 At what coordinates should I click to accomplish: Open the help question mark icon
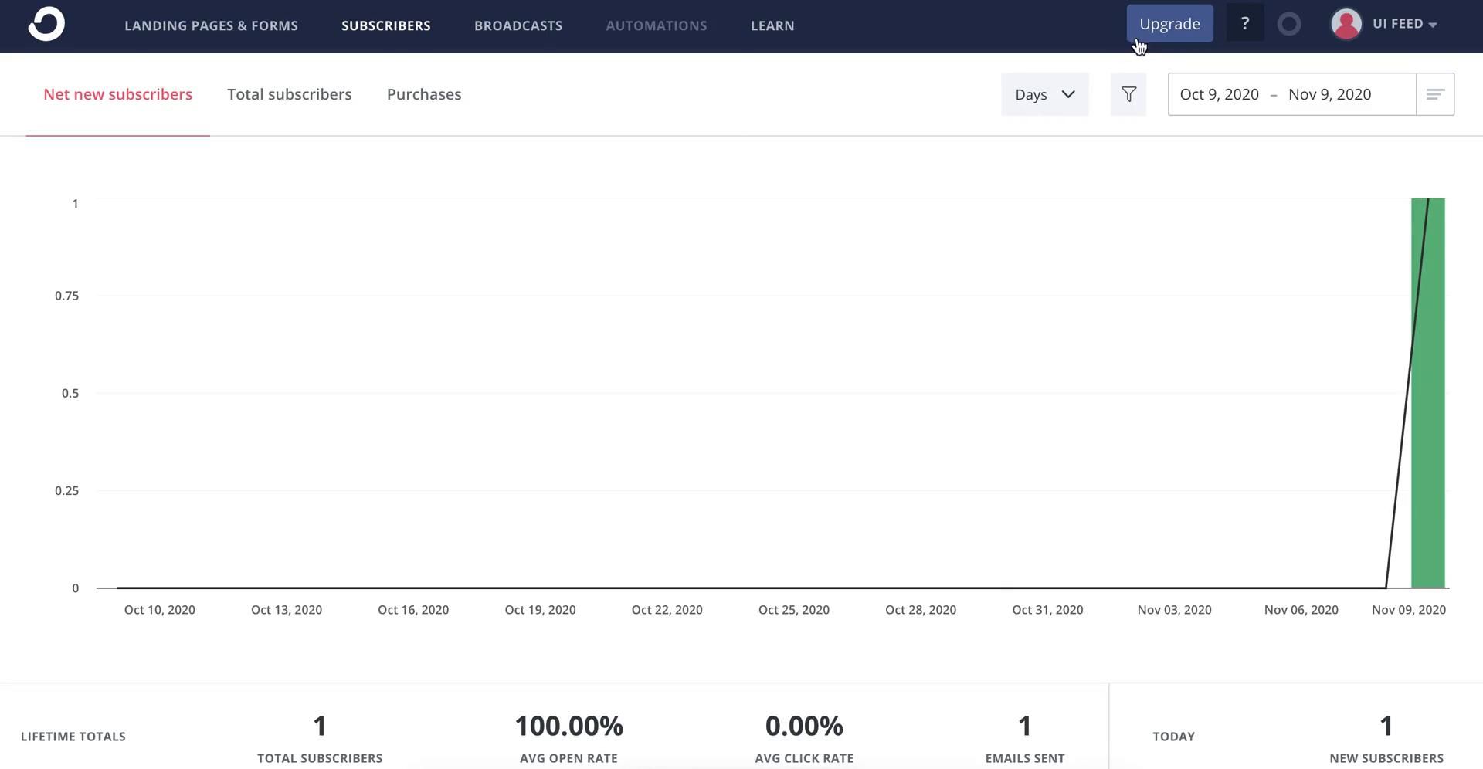(1244, 24)
